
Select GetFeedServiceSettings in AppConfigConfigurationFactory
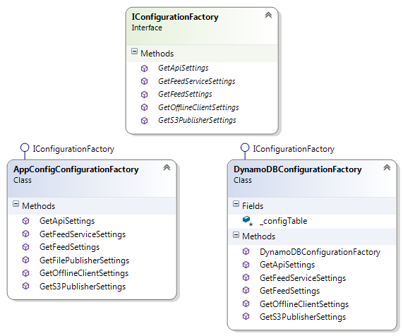click(x=83, y=234)
